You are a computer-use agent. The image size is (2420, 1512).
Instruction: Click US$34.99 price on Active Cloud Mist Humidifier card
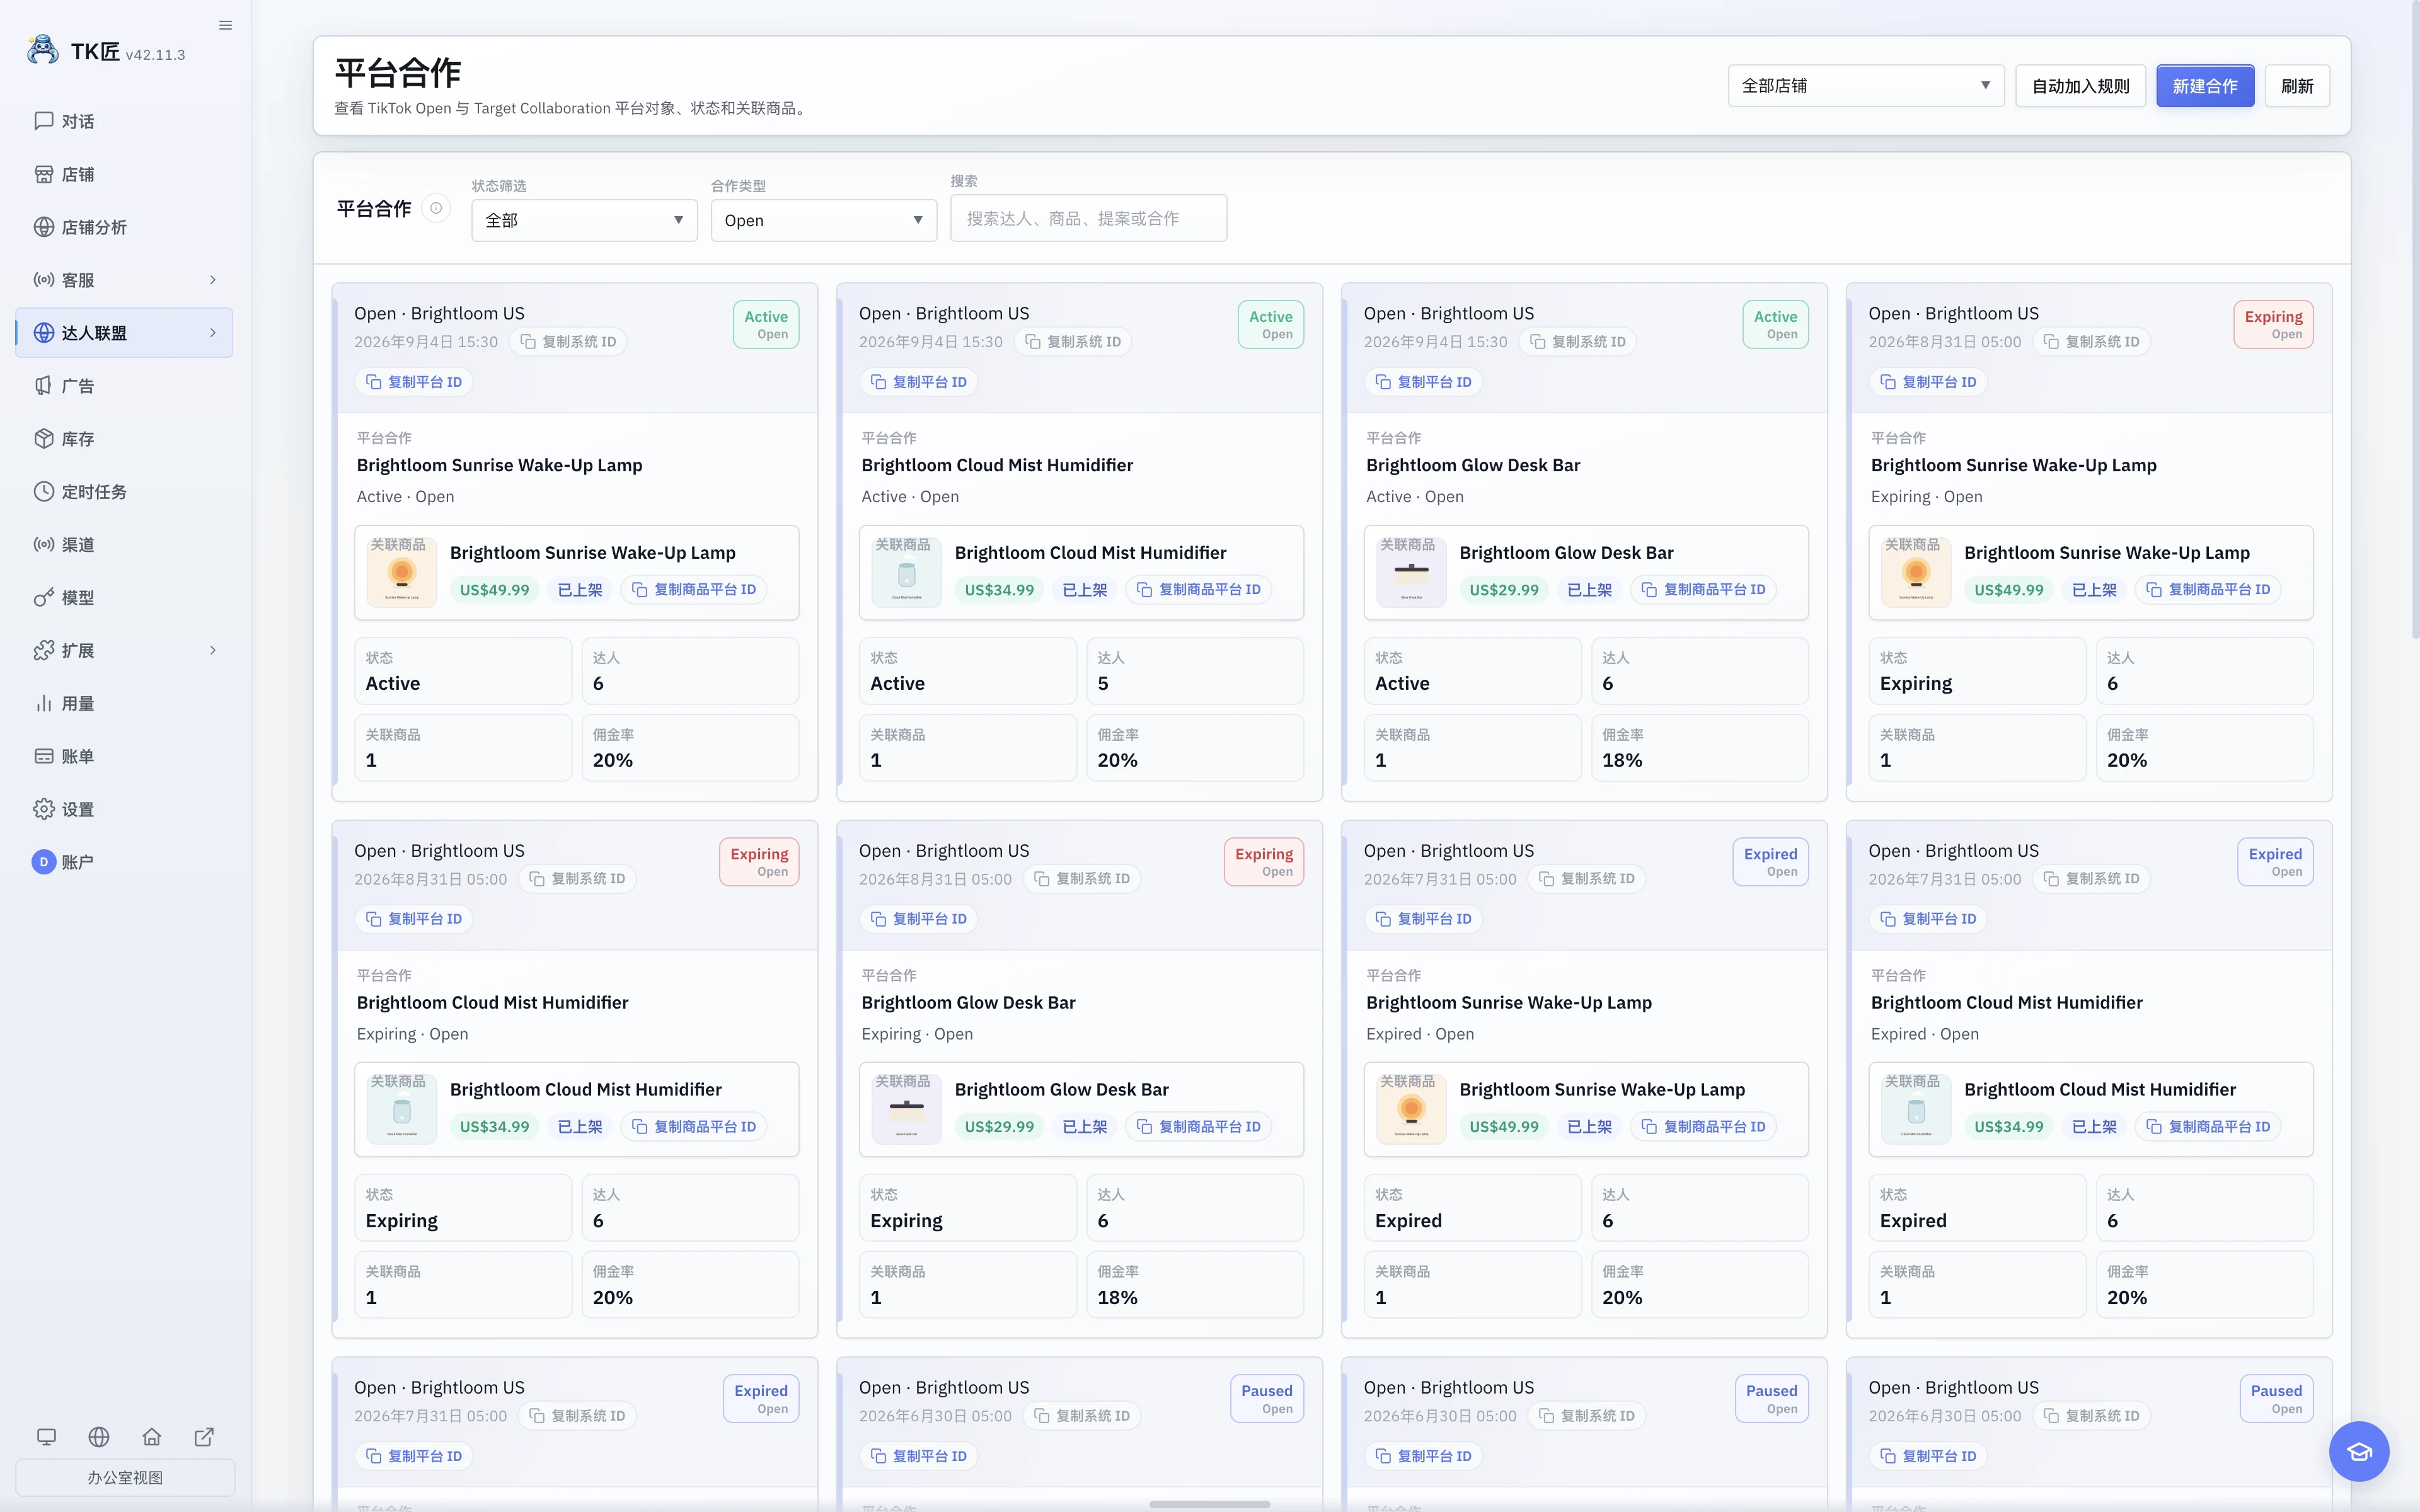[x=999, y=590]
